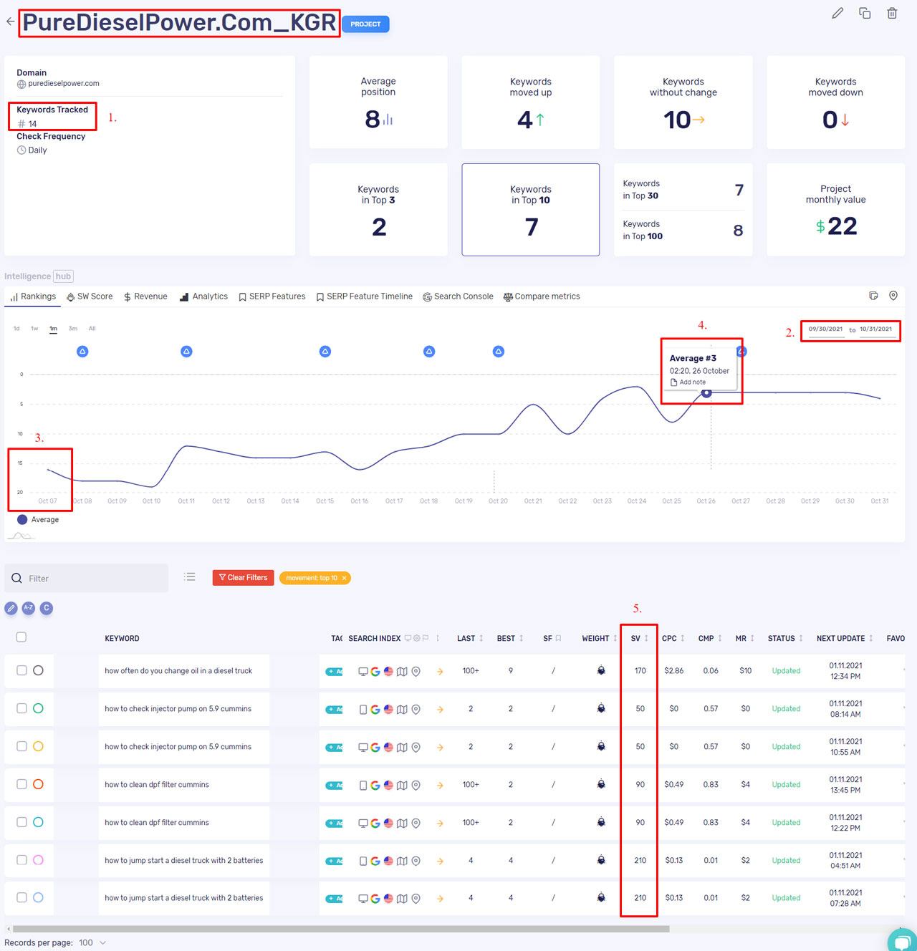Click the circle marker in the first 'how to clean dpf filter cummins' row

[38, 784]
